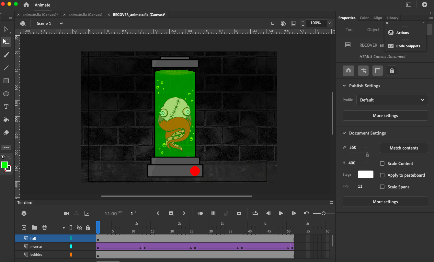Image resolution: width=434 pixels, height=262 pixels.
Task: Select the Free Transform tool
Action: tap(6, 42)
